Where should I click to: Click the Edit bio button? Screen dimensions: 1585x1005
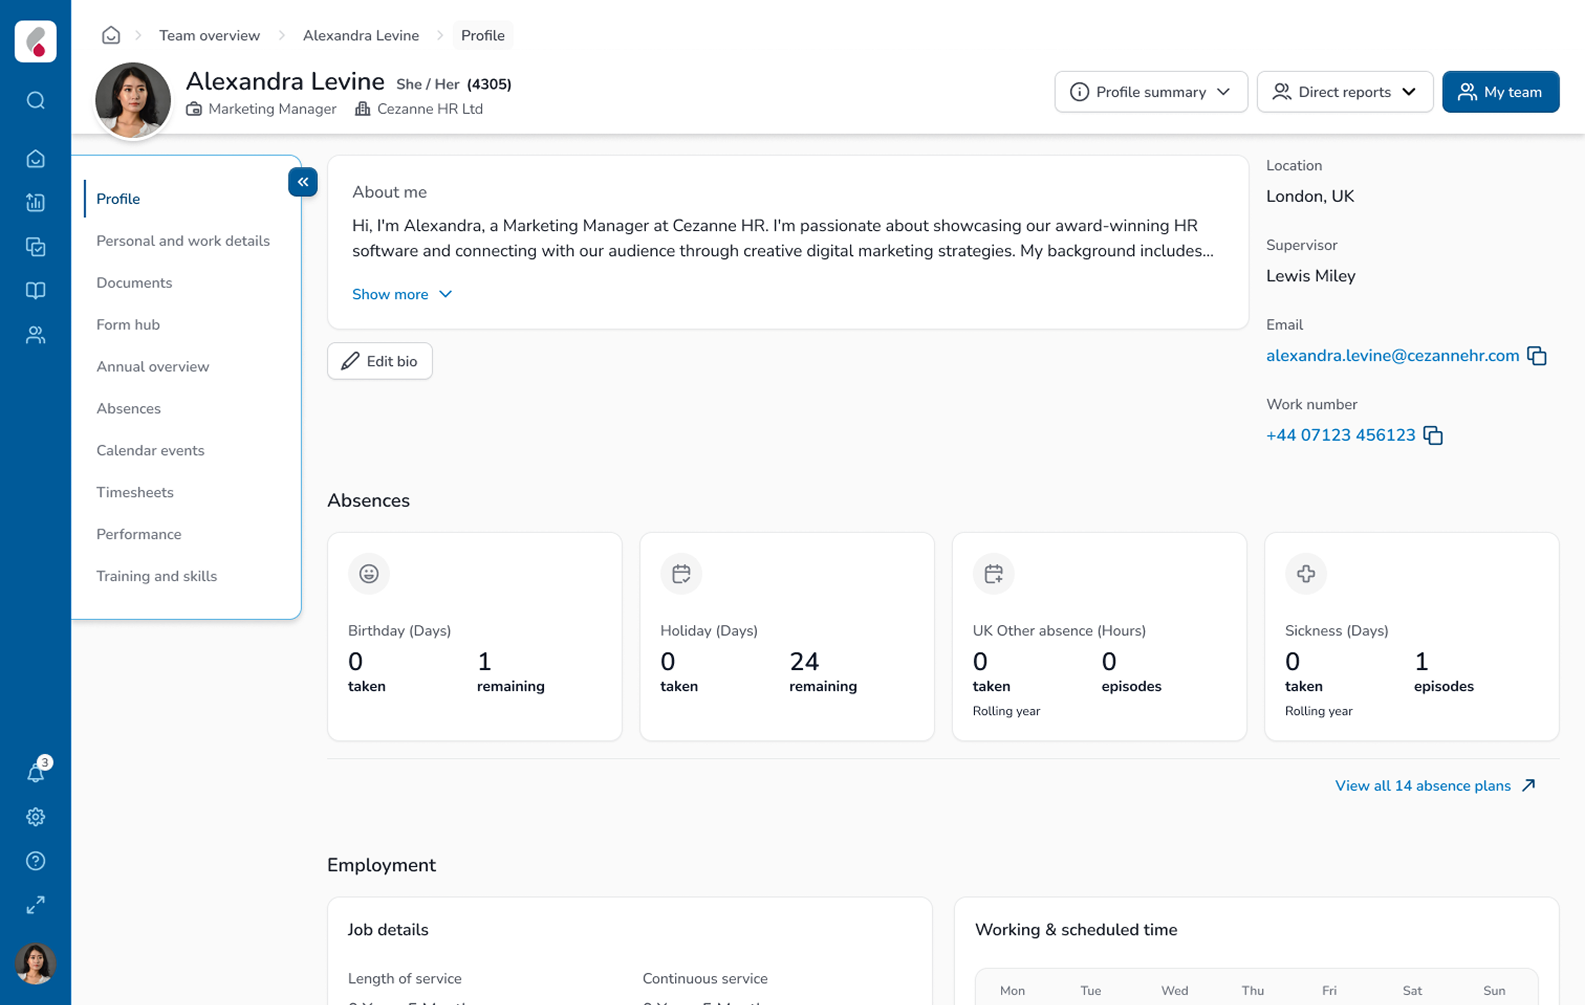[x=379, y=361]
